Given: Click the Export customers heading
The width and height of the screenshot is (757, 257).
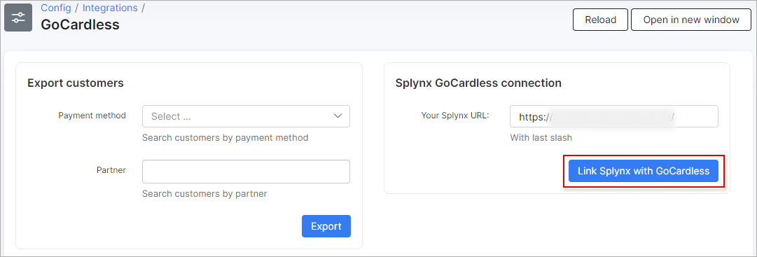Looking at the screenshot, I should [x=76, y=83].
